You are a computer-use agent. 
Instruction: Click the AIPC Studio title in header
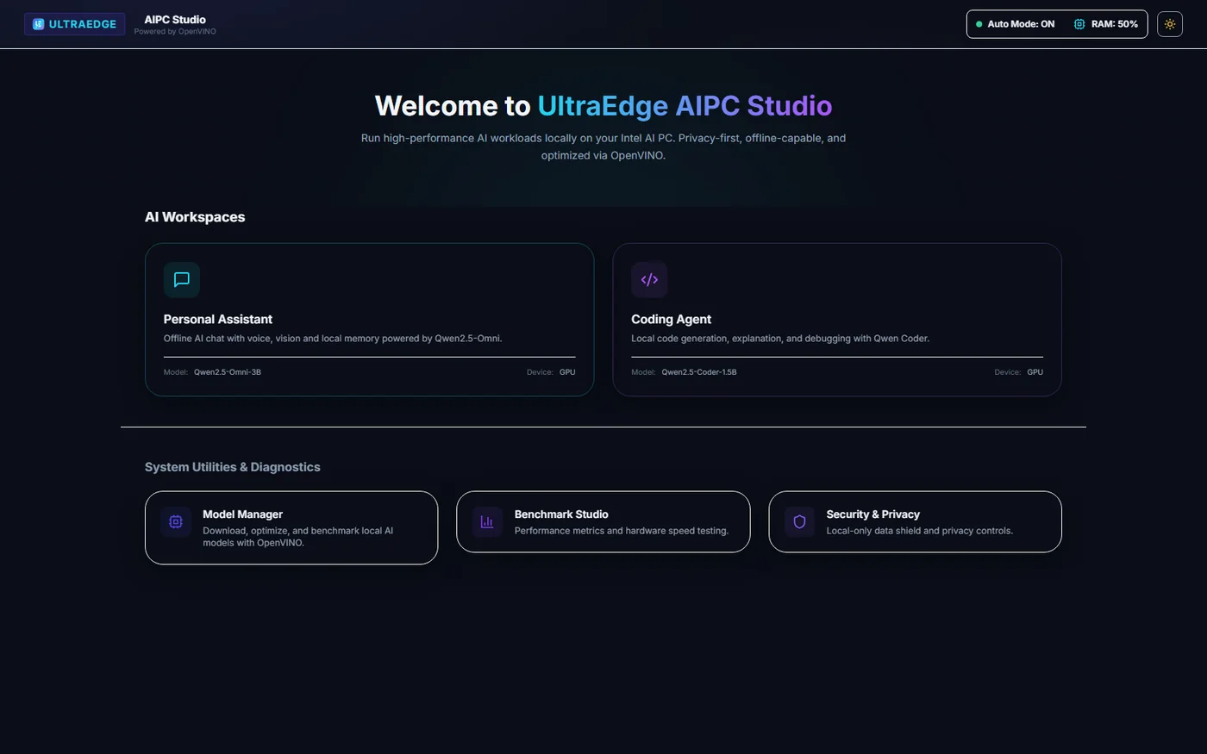tap(175, 19)
